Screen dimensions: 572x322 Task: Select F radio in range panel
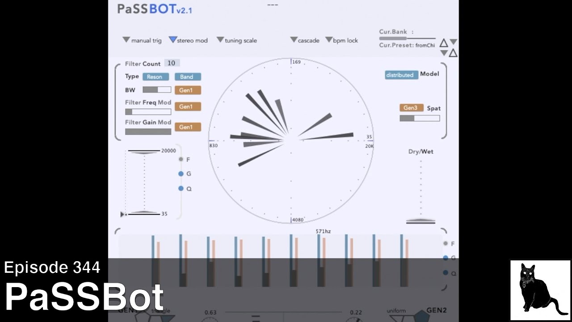coord(181,159)
